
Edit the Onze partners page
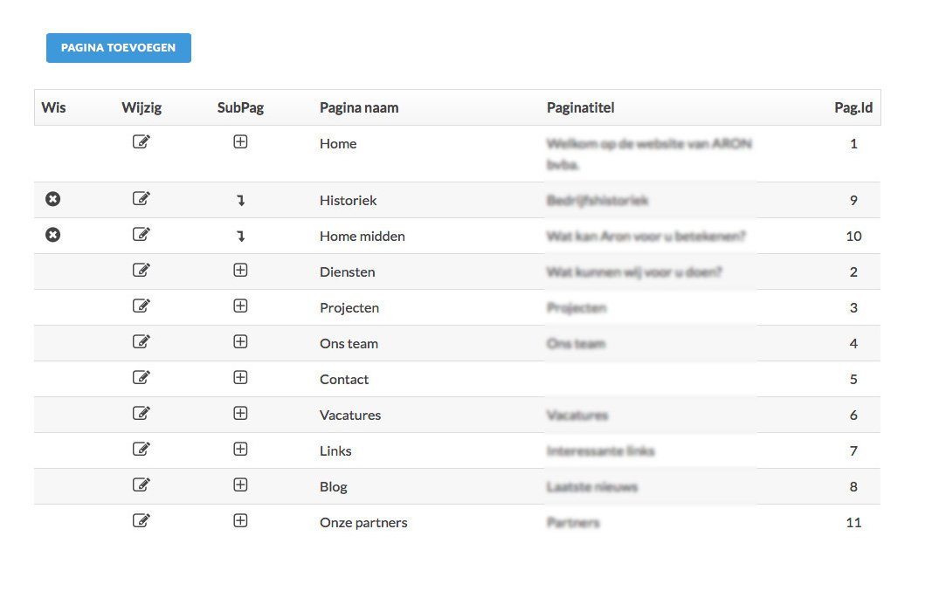[x=141, y=520]
